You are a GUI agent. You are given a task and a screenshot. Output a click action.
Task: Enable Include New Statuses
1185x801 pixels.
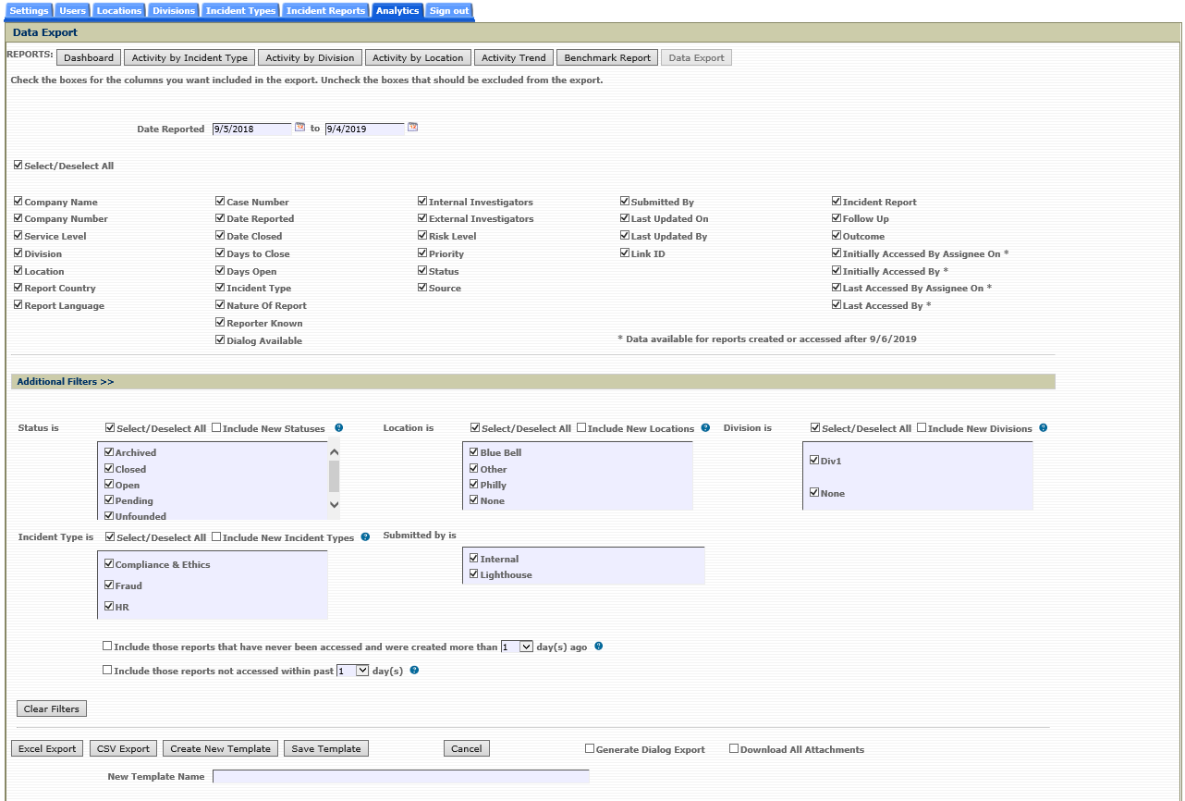pos(216,428)
